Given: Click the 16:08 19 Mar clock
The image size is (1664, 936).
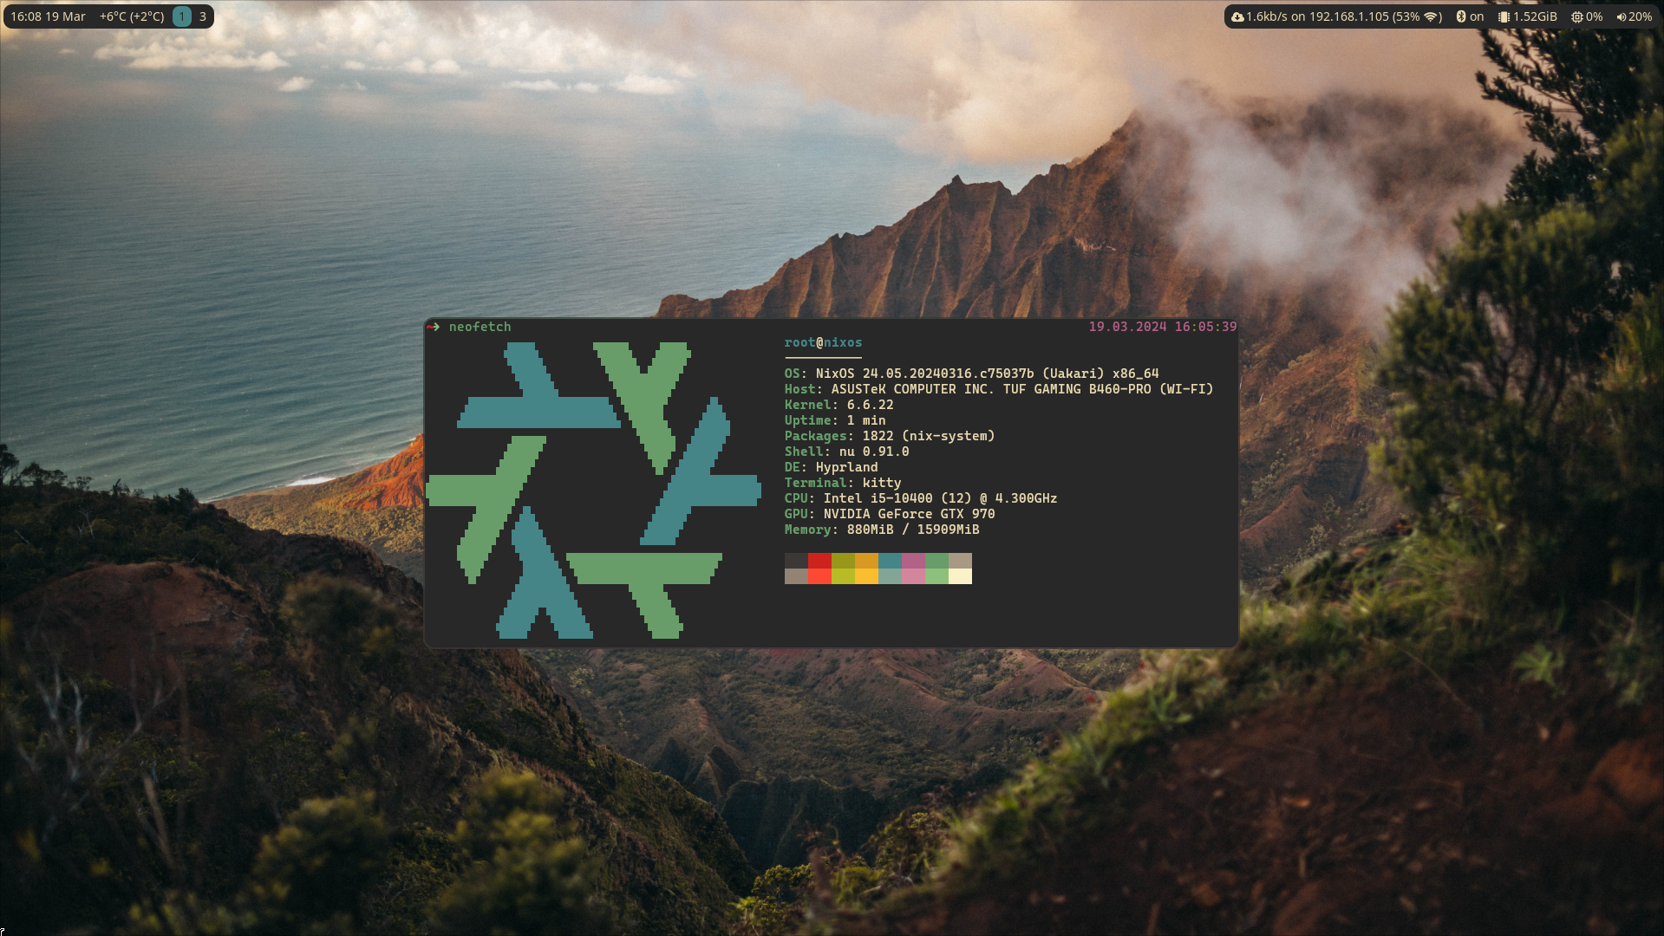Looking at the screenshot, I should [48, 16].
